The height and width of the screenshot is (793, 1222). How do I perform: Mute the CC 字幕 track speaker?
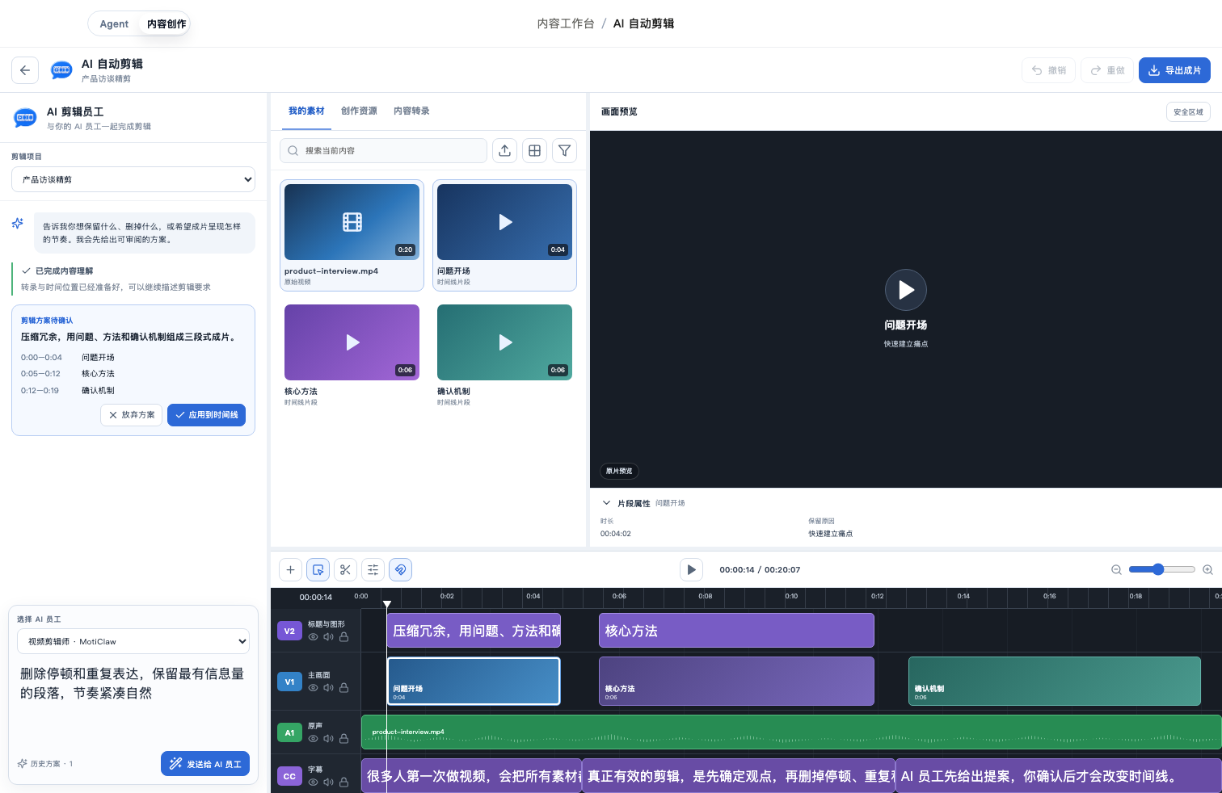tap(328, 783)
